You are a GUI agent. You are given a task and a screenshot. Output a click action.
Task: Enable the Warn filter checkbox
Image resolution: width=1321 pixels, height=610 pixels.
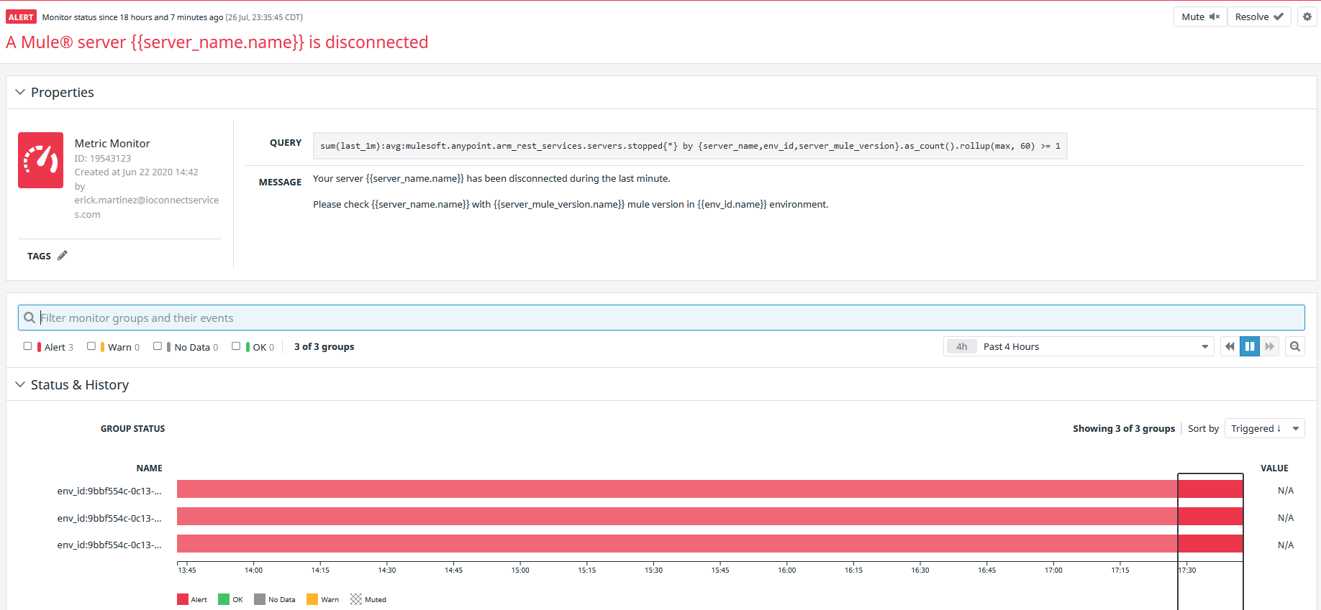[x=91, y=346]
